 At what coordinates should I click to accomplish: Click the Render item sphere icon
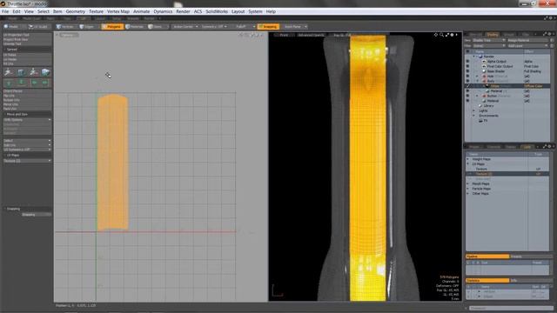point(480,57)
